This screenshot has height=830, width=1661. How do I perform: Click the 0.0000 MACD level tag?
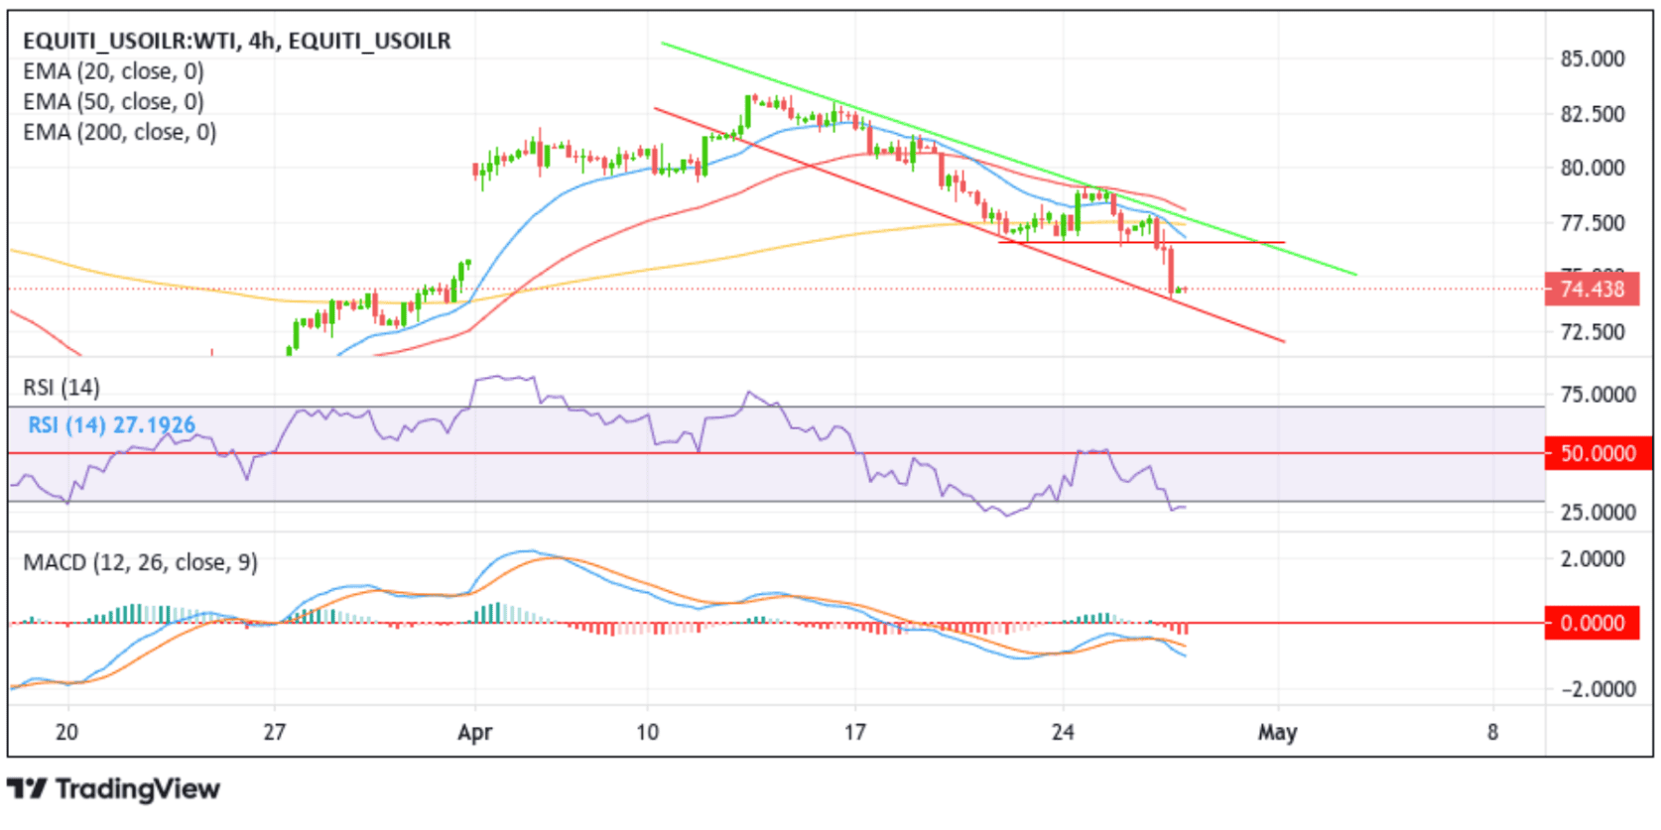[x=1592, y=623]
